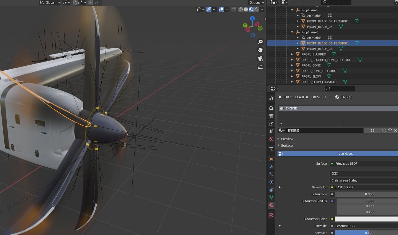Open the Options menu in viewport header

pyautogui.click(x=256, y=2)
